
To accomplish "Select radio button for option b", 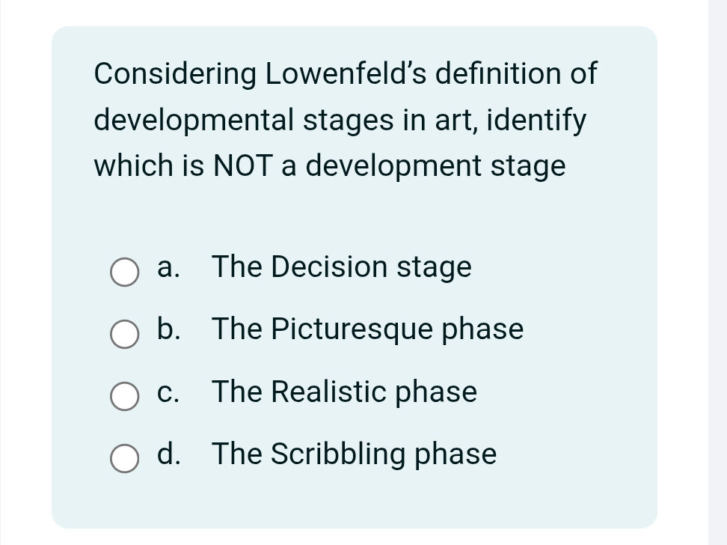I will 126,335.
